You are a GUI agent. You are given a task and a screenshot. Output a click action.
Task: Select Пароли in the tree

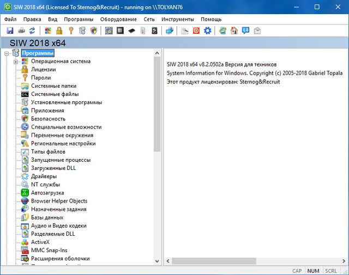pyautogui.click(x=40, y=78)
